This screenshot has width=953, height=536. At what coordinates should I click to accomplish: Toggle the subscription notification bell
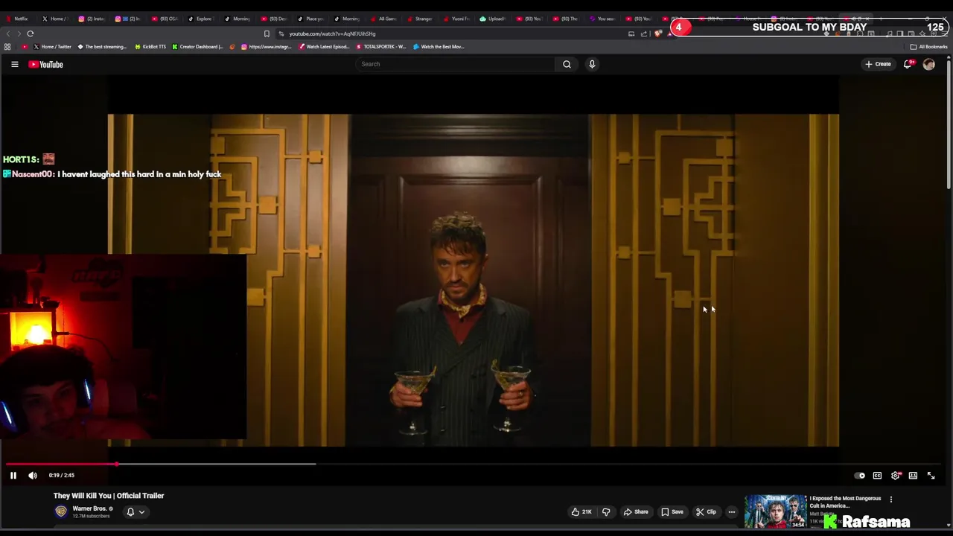pyautogui.click(x=130, y=511)
